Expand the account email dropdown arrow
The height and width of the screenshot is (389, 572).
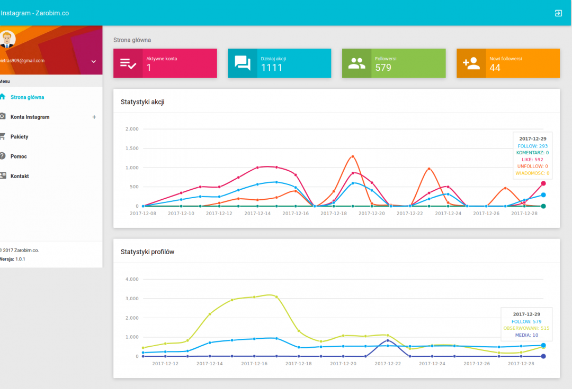(x=94, y=61)
